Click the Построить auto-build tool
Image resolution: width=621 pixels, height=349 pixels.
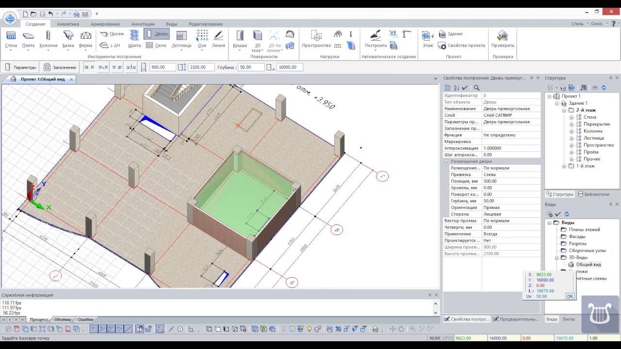pos(376,40)
